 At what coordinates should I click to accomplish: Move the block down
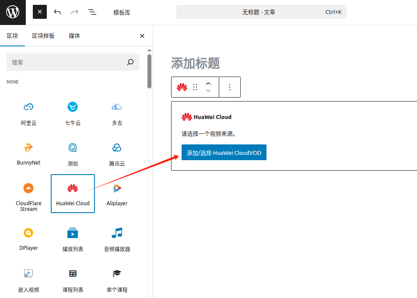pyautogui.click(x=208, y=91)
